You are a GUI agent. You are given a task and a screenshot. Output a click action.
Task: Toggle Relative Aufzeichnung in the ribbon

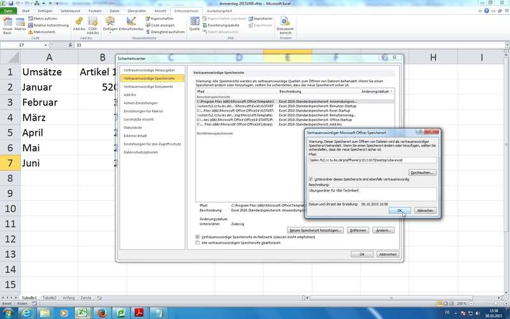click(48, 25)
